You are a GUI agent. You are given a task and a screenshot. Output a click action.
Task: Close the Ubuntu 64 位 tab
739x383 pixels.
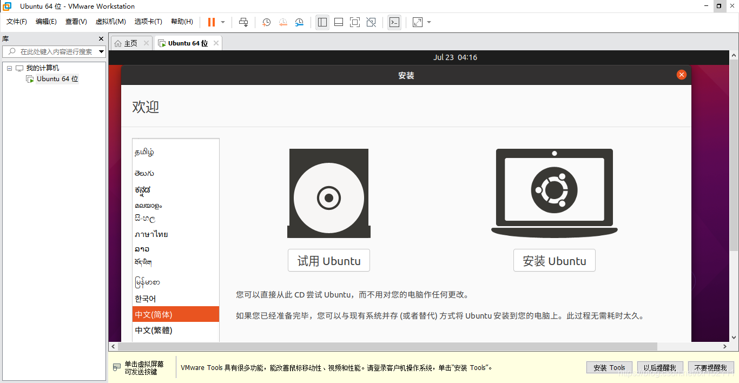(x=216, y=43)
